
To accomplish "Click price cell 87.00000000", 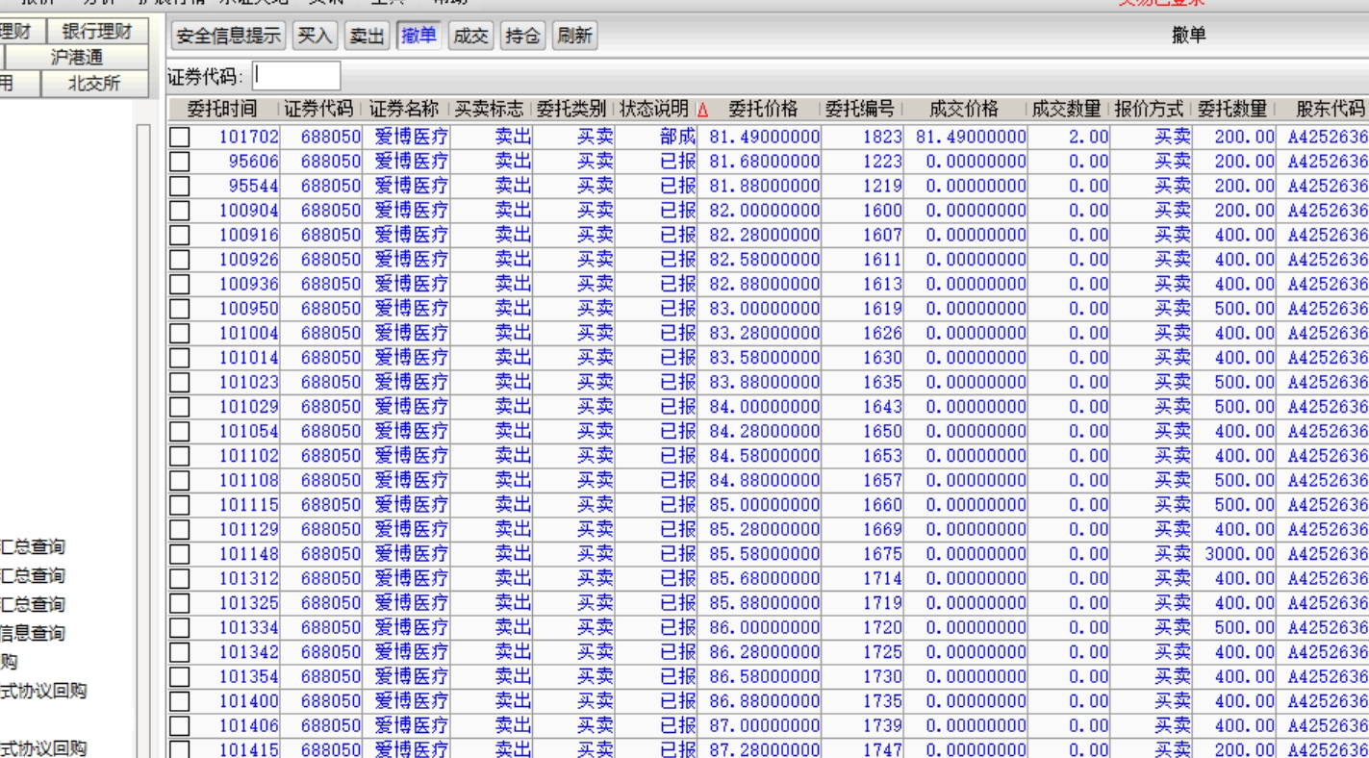I will (x=765, y=725).
